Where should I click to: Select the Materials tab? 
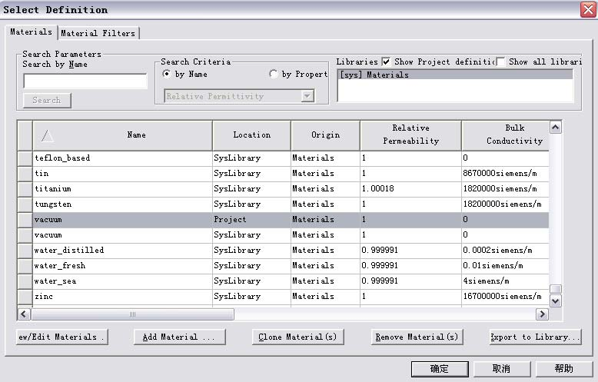pyautogui.click(x=31, y=32)
